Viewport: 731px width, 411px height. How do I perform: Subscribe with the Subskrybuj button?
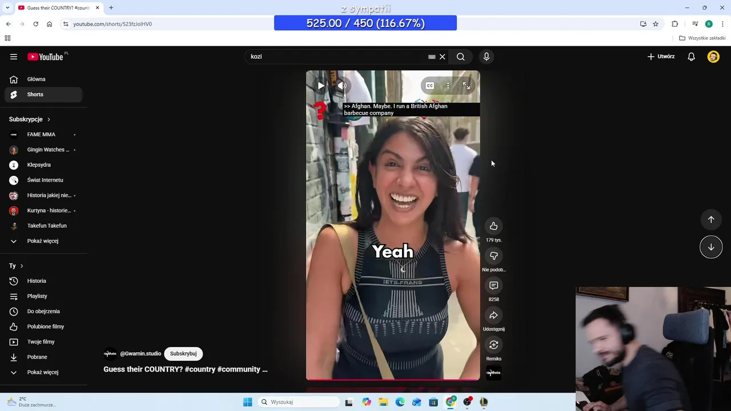[183, 353]
